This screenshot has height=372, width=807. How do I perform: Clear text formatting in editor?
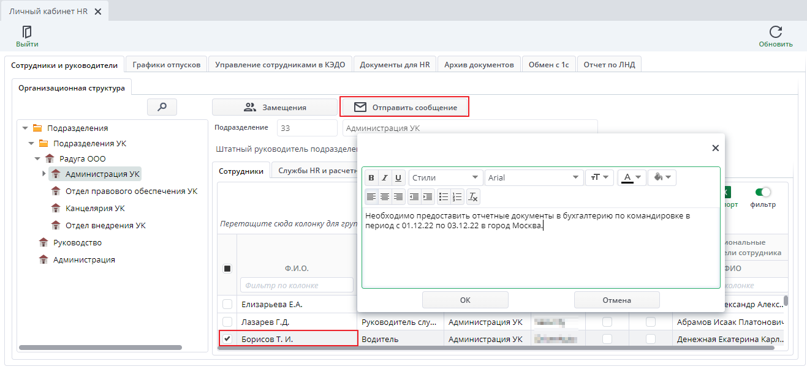coord(473,197)
